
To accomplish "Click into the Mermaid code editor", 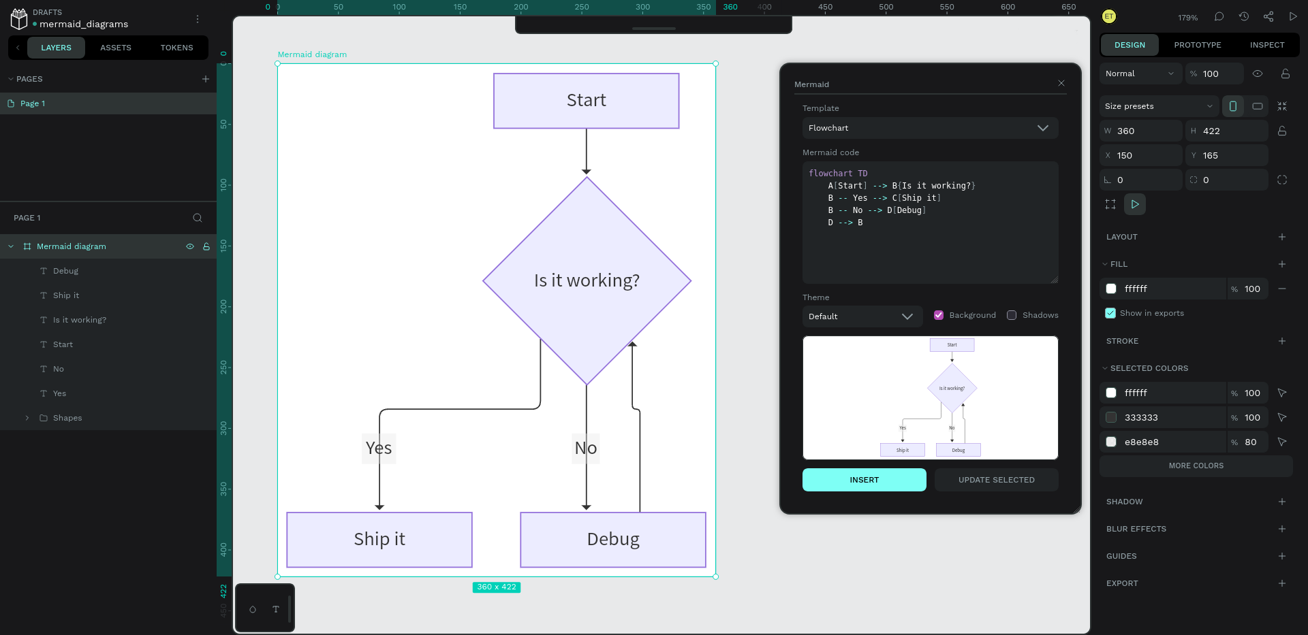I will 930,223.
